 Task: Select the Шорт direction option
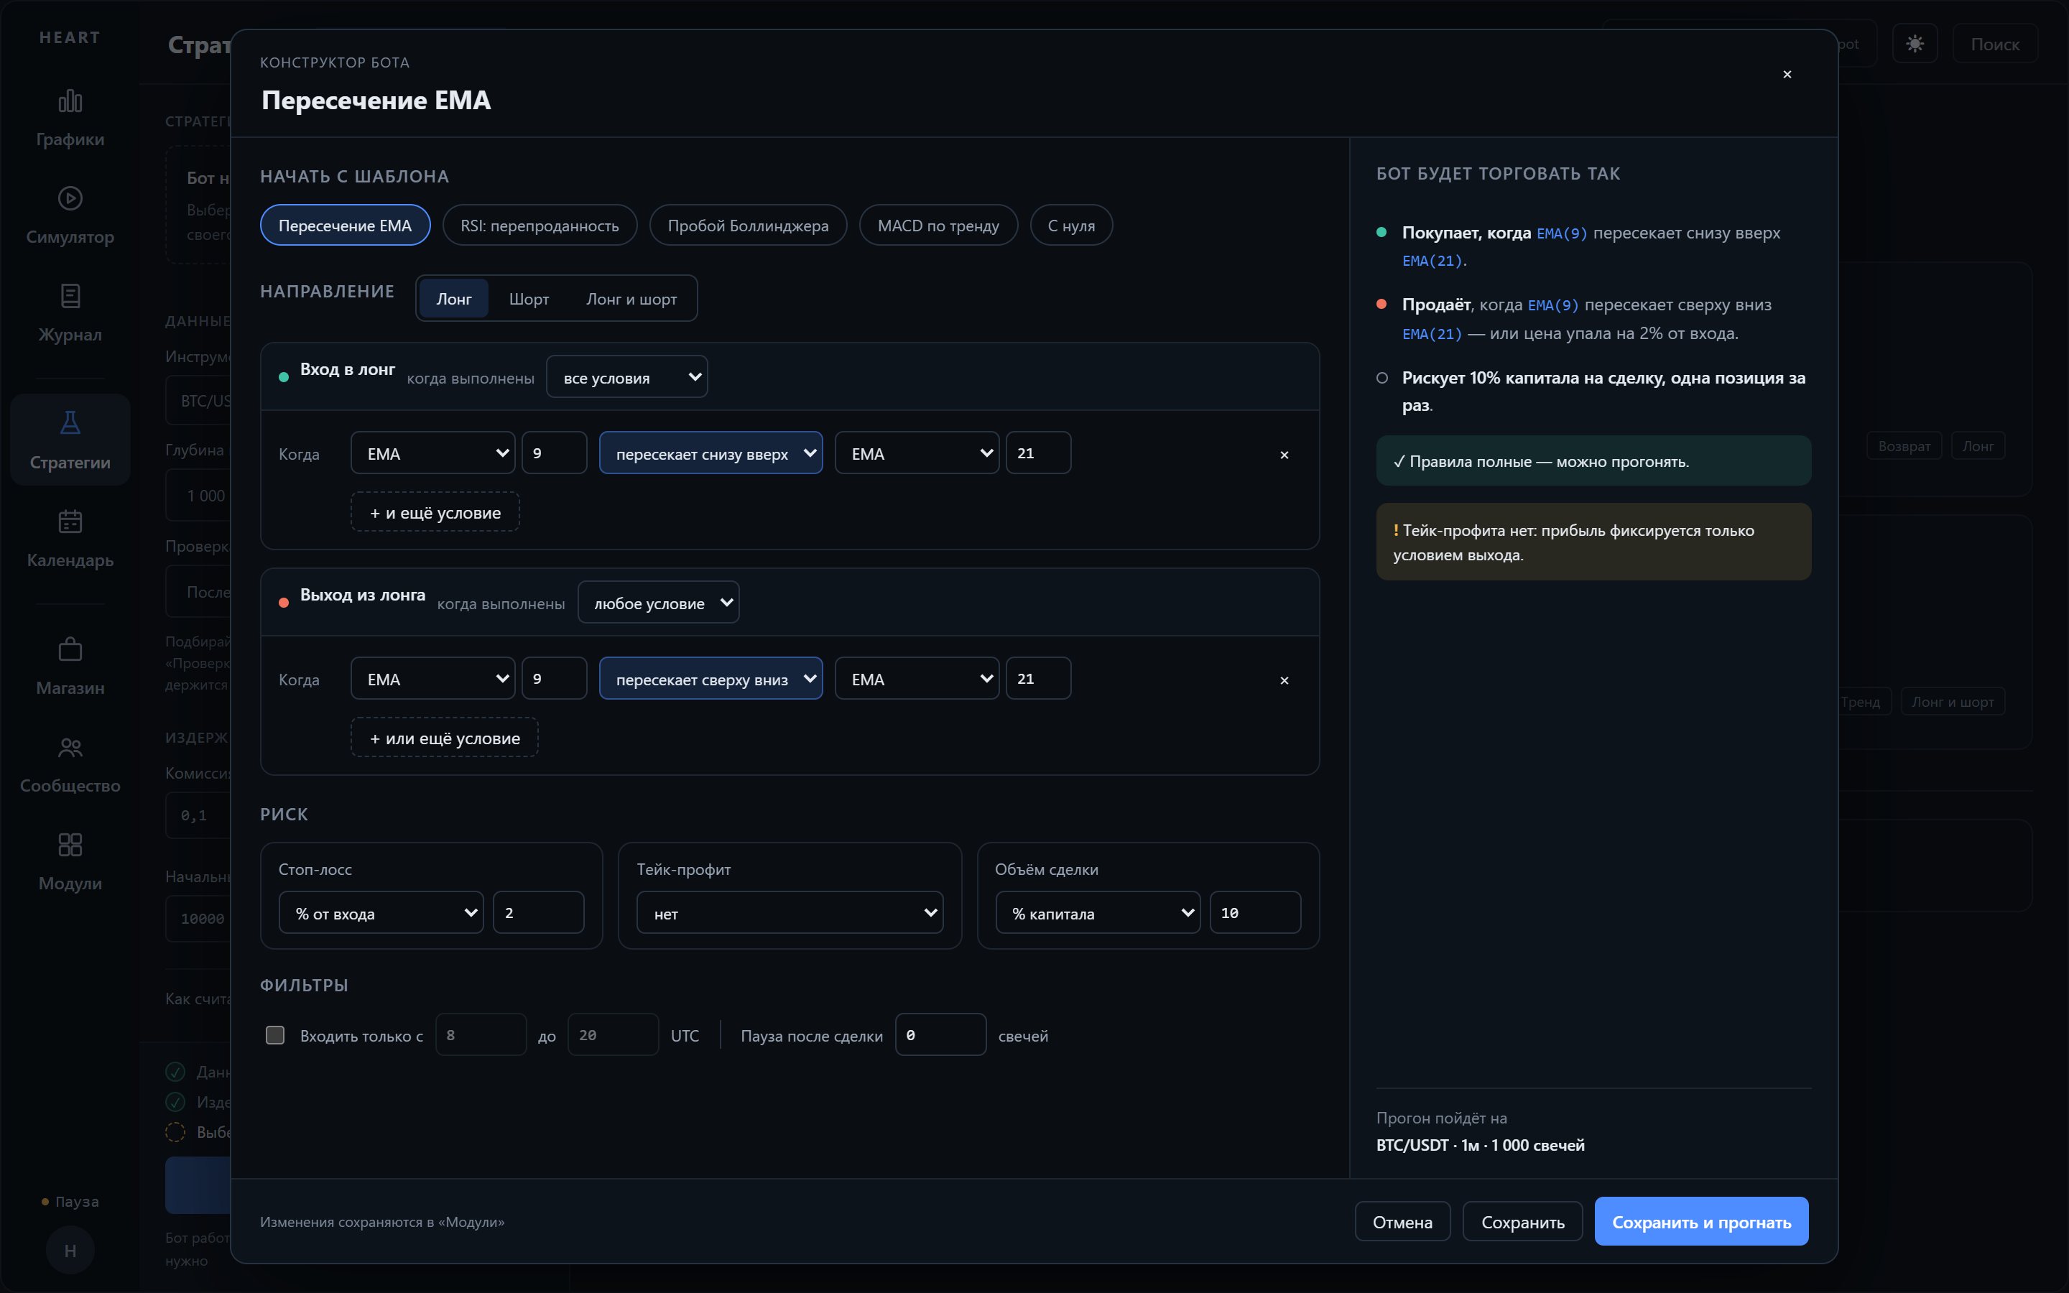pyautogui.click(x=529, y=298)
